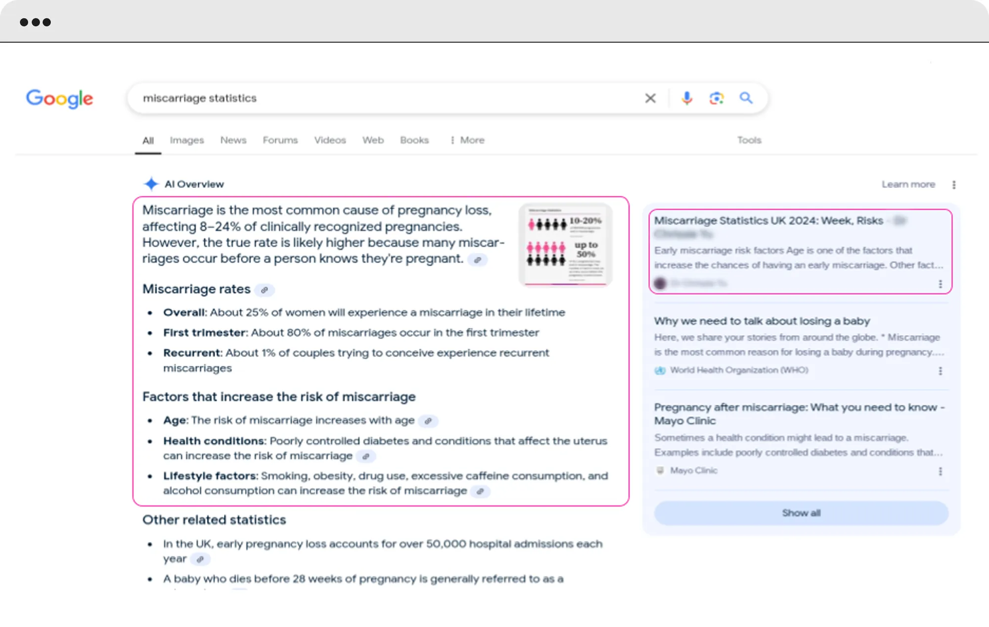Open three-dot menu on Mayo Clinic card

click(940, 471)
